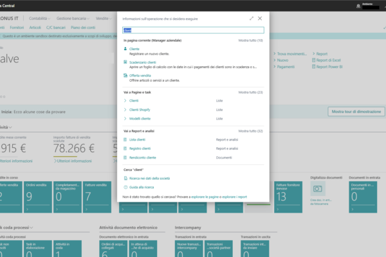Click the search text field

[193, 30]
